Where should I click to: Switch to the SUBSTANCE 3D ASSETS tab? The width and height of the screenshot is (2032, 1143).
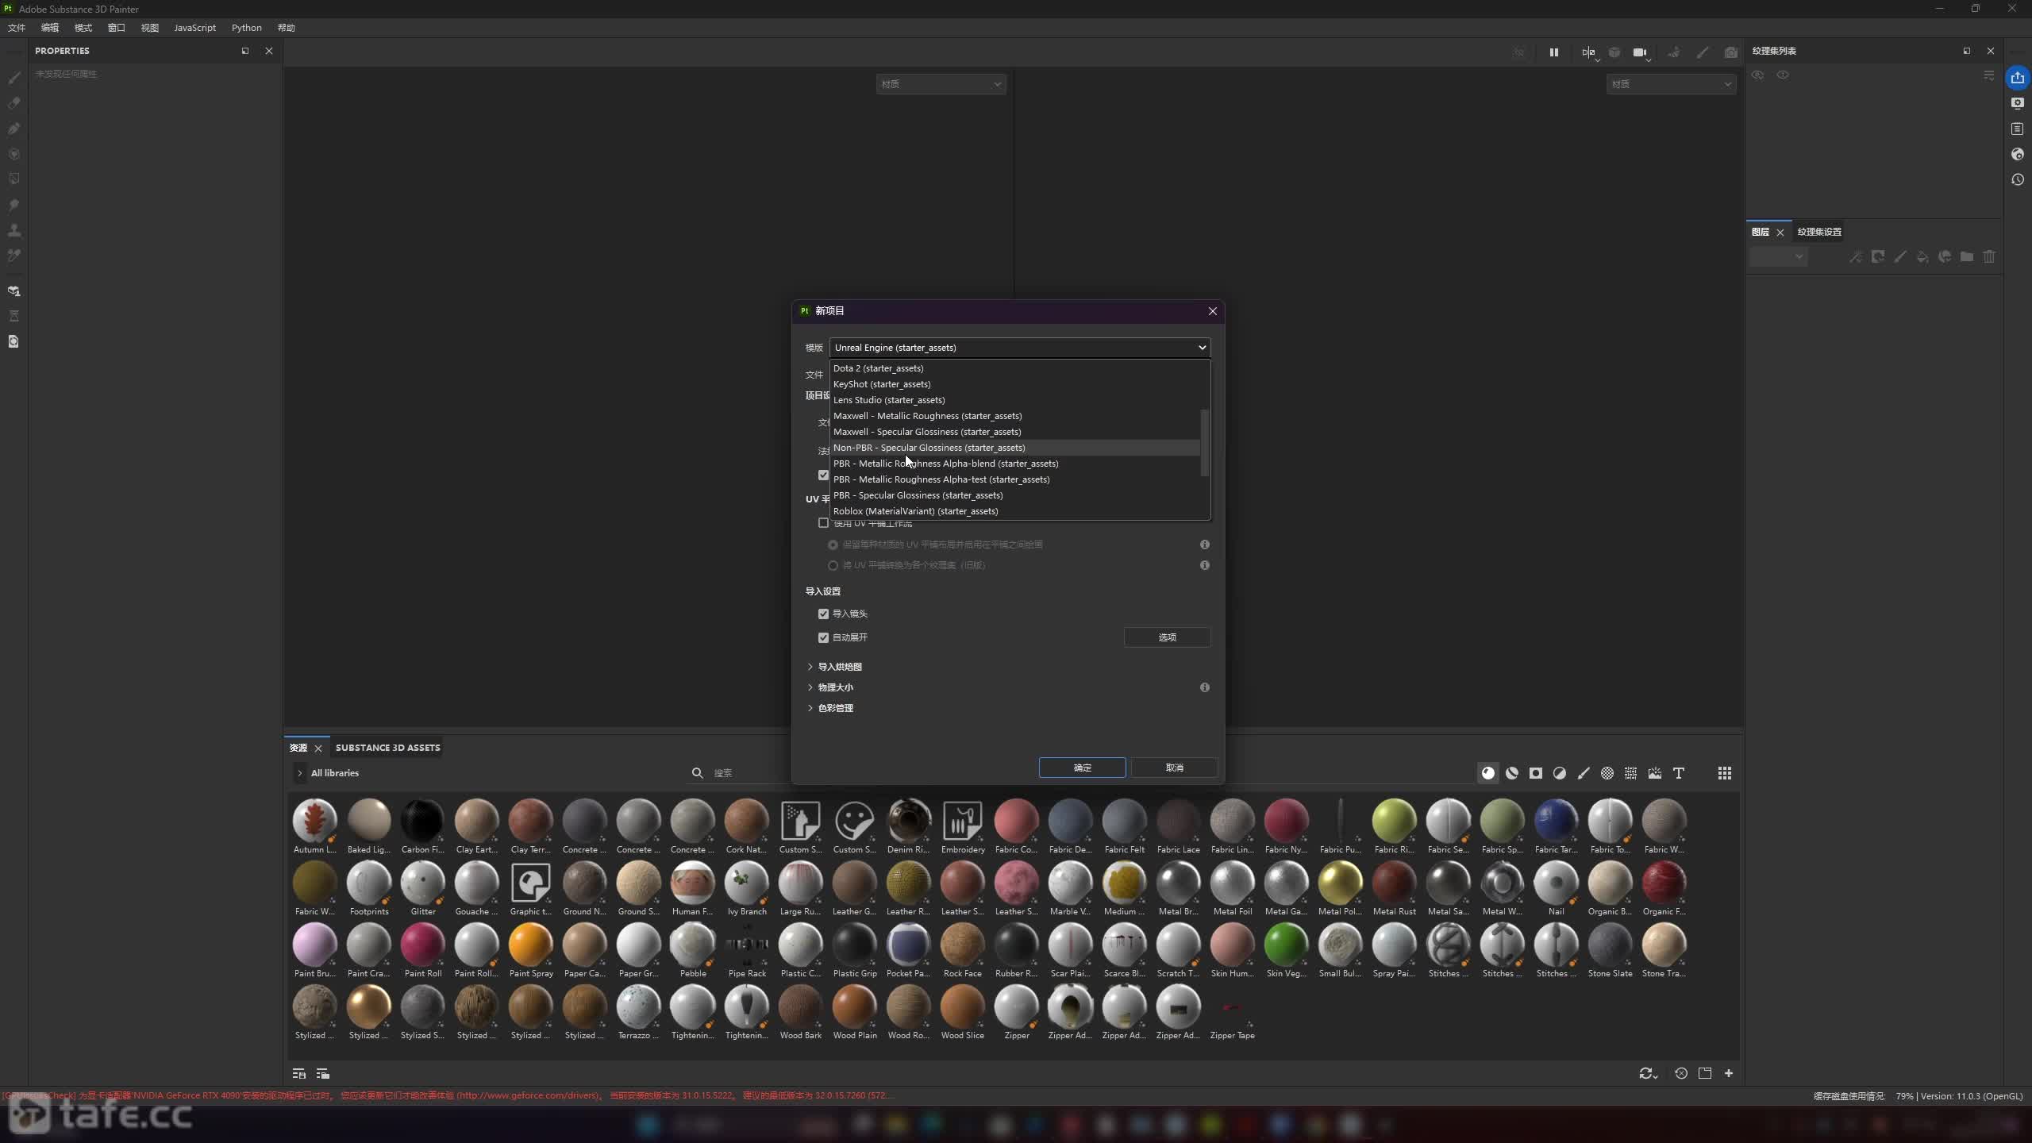click(x=387, y=748)
